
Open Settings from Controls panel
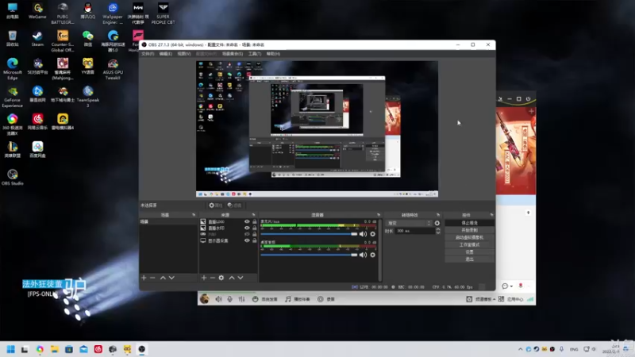(x=469, y=251)
